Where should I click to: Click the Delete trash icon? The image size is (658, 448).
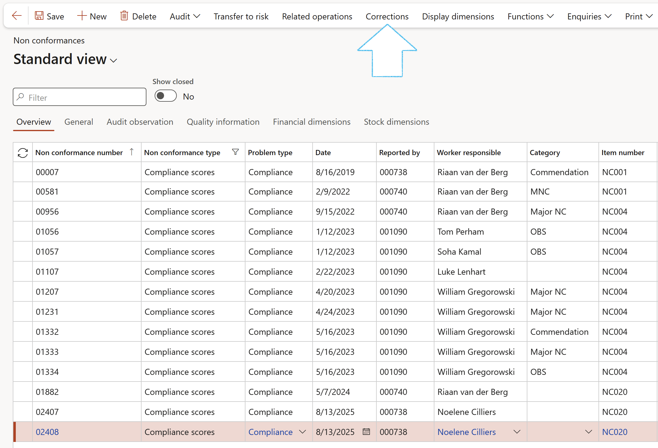click(124, 16)
